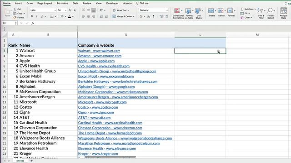
Task: Click the font color A swatch
Action: coord(70,16)
